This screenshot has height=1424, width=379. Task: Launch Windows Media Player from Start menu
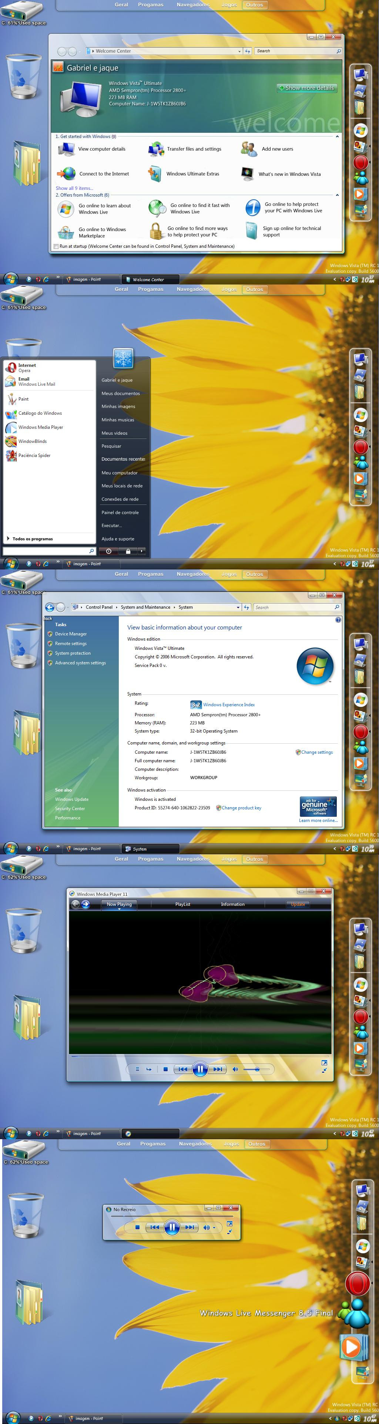click(40, 427)
